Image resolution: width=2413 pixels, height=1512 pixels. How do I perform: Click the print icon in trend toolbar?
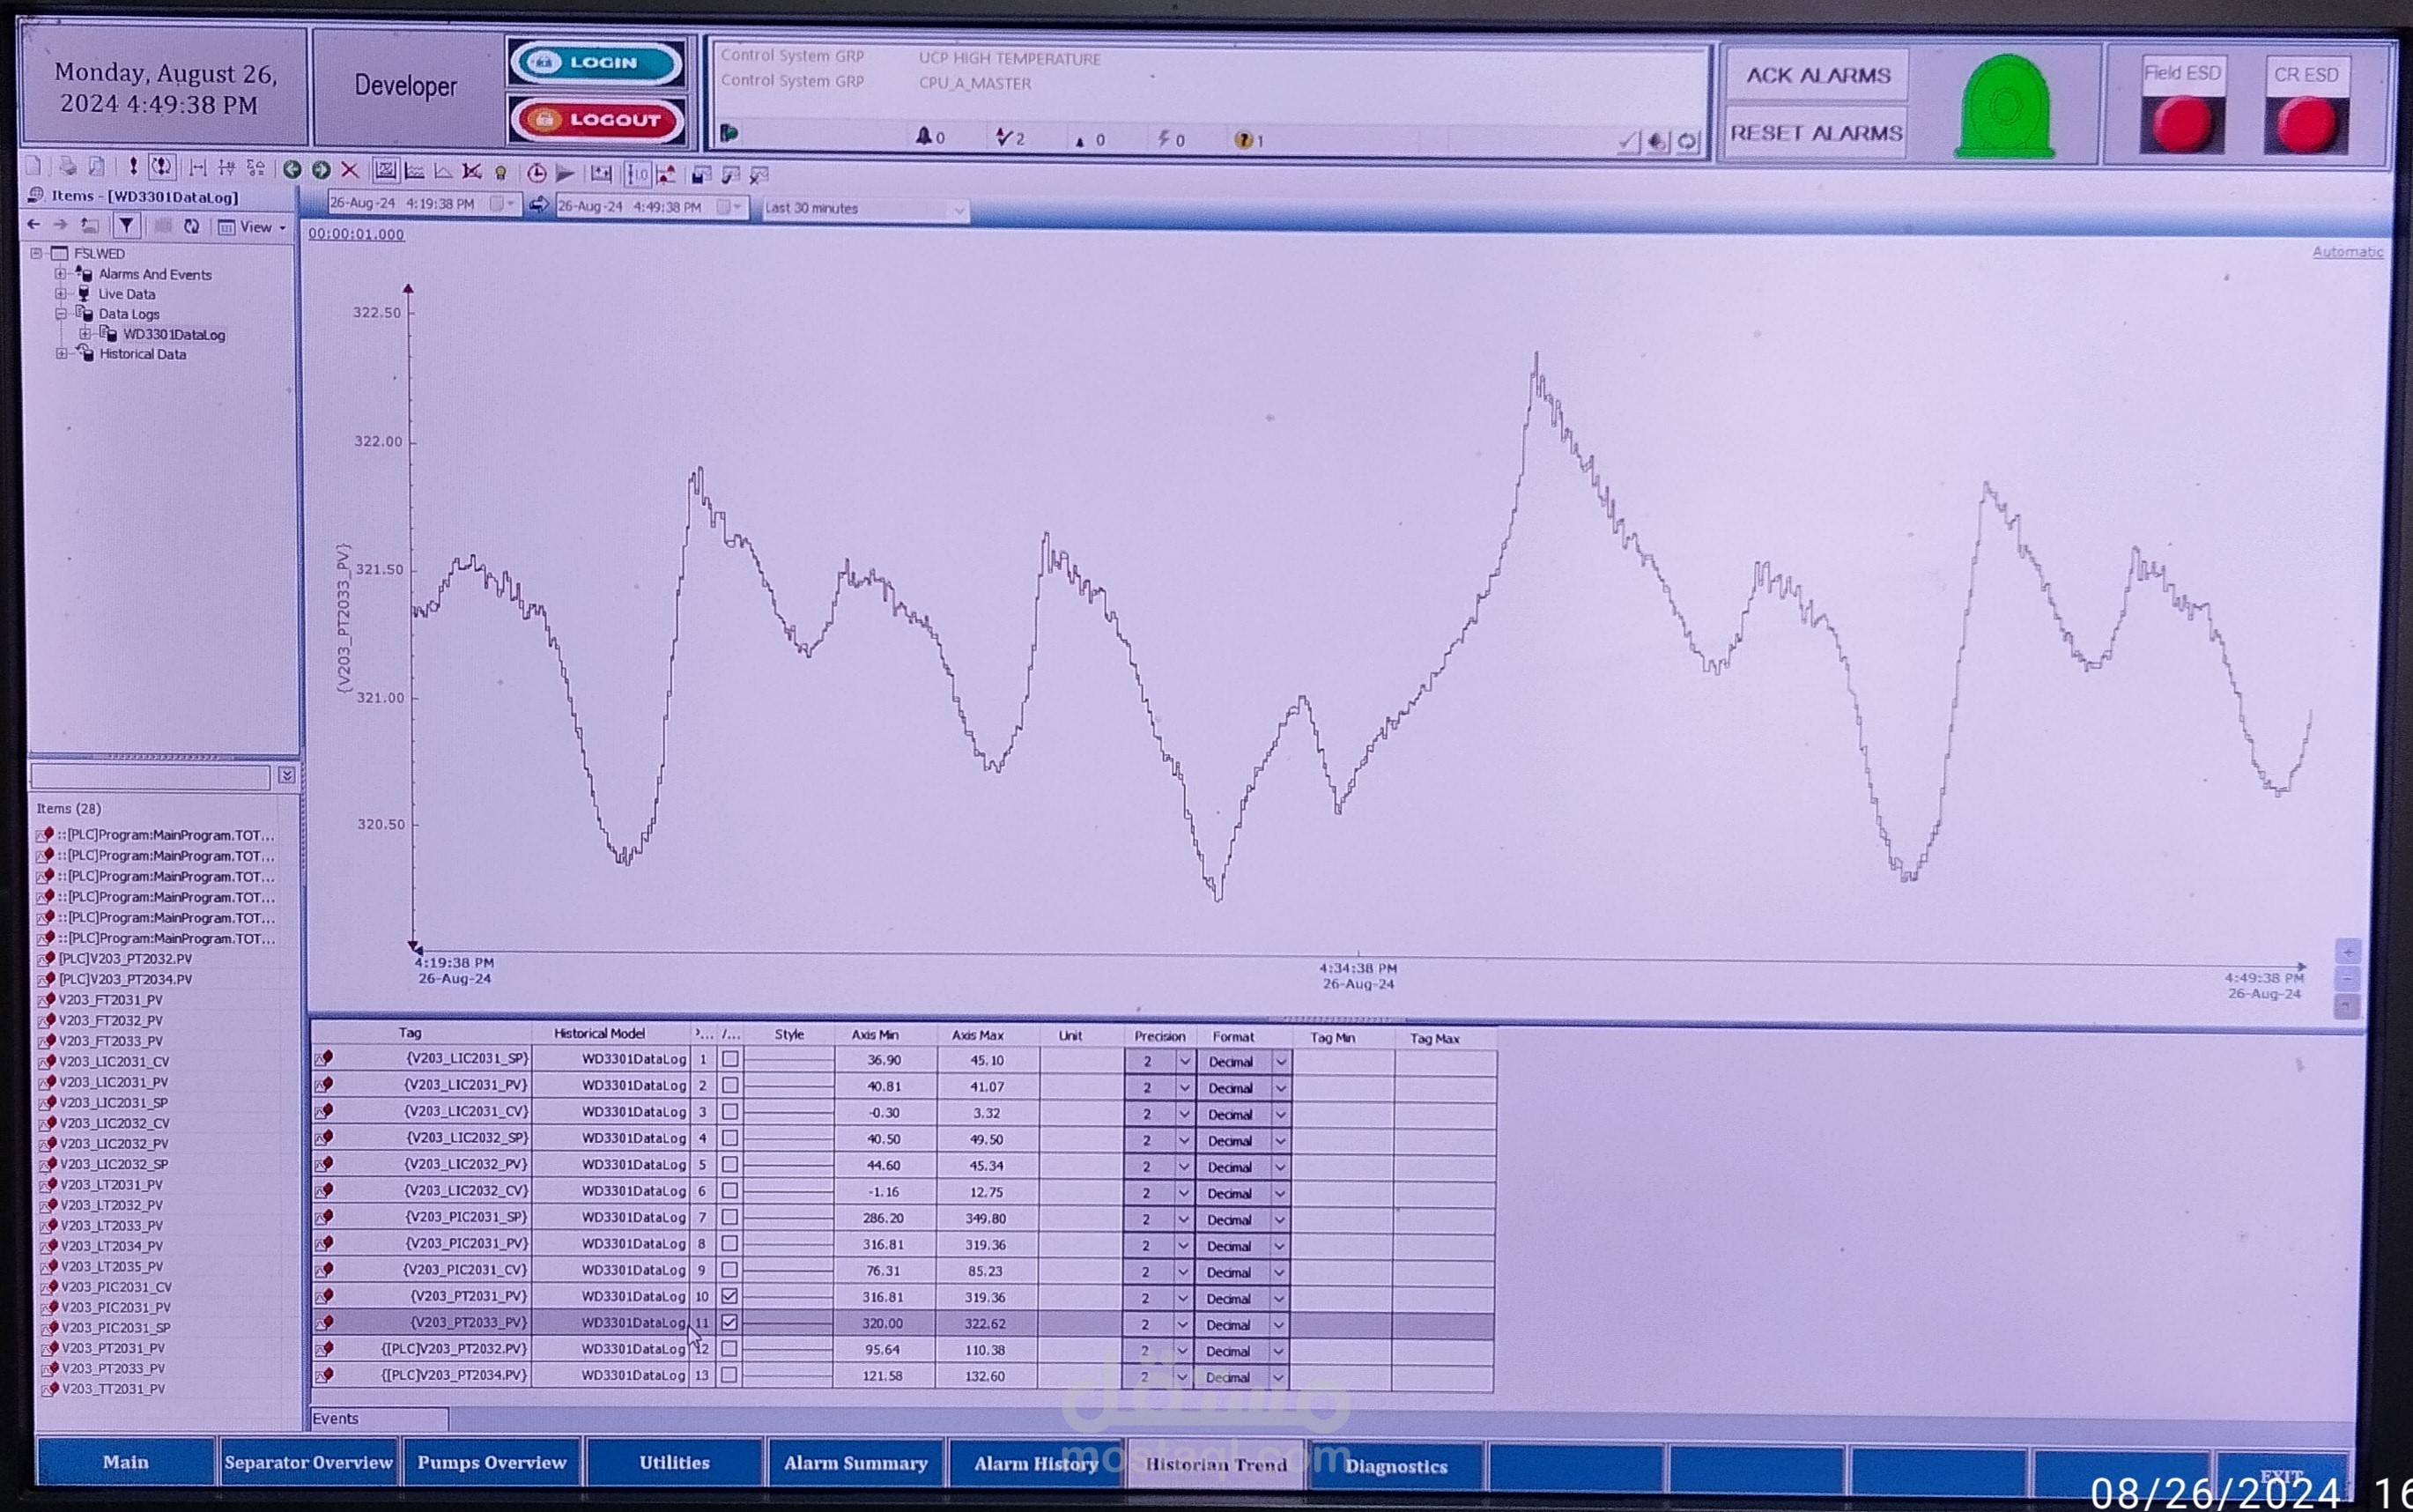pyautogui.click(x=68, y=167)
